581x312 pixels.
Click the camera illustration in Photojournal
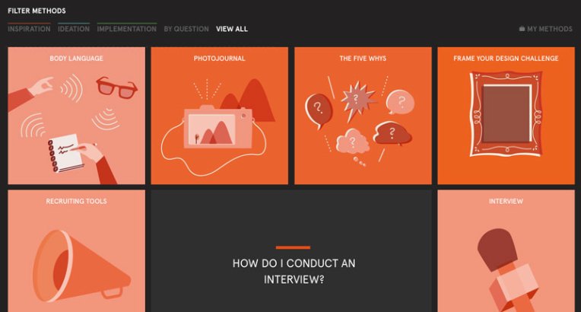[x=217, y=127]
